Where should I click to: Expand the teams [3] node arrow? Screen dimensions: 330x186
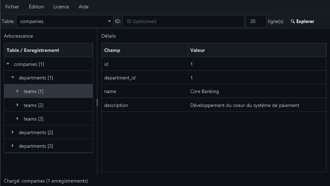pos(18,119)
